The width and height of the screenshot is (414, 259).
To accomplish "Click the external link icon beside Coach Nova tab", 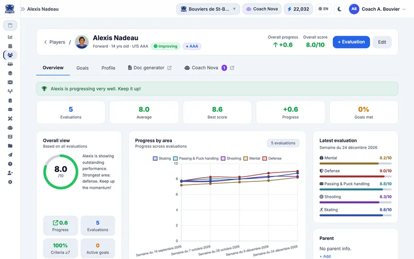I will (x=232, y=68).
